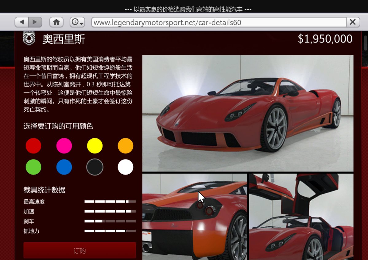Image resolution: width=368 pixels, height=260 pixels.
Task: Click the Pegassi brand logo
Action: [x=29, y=38]
